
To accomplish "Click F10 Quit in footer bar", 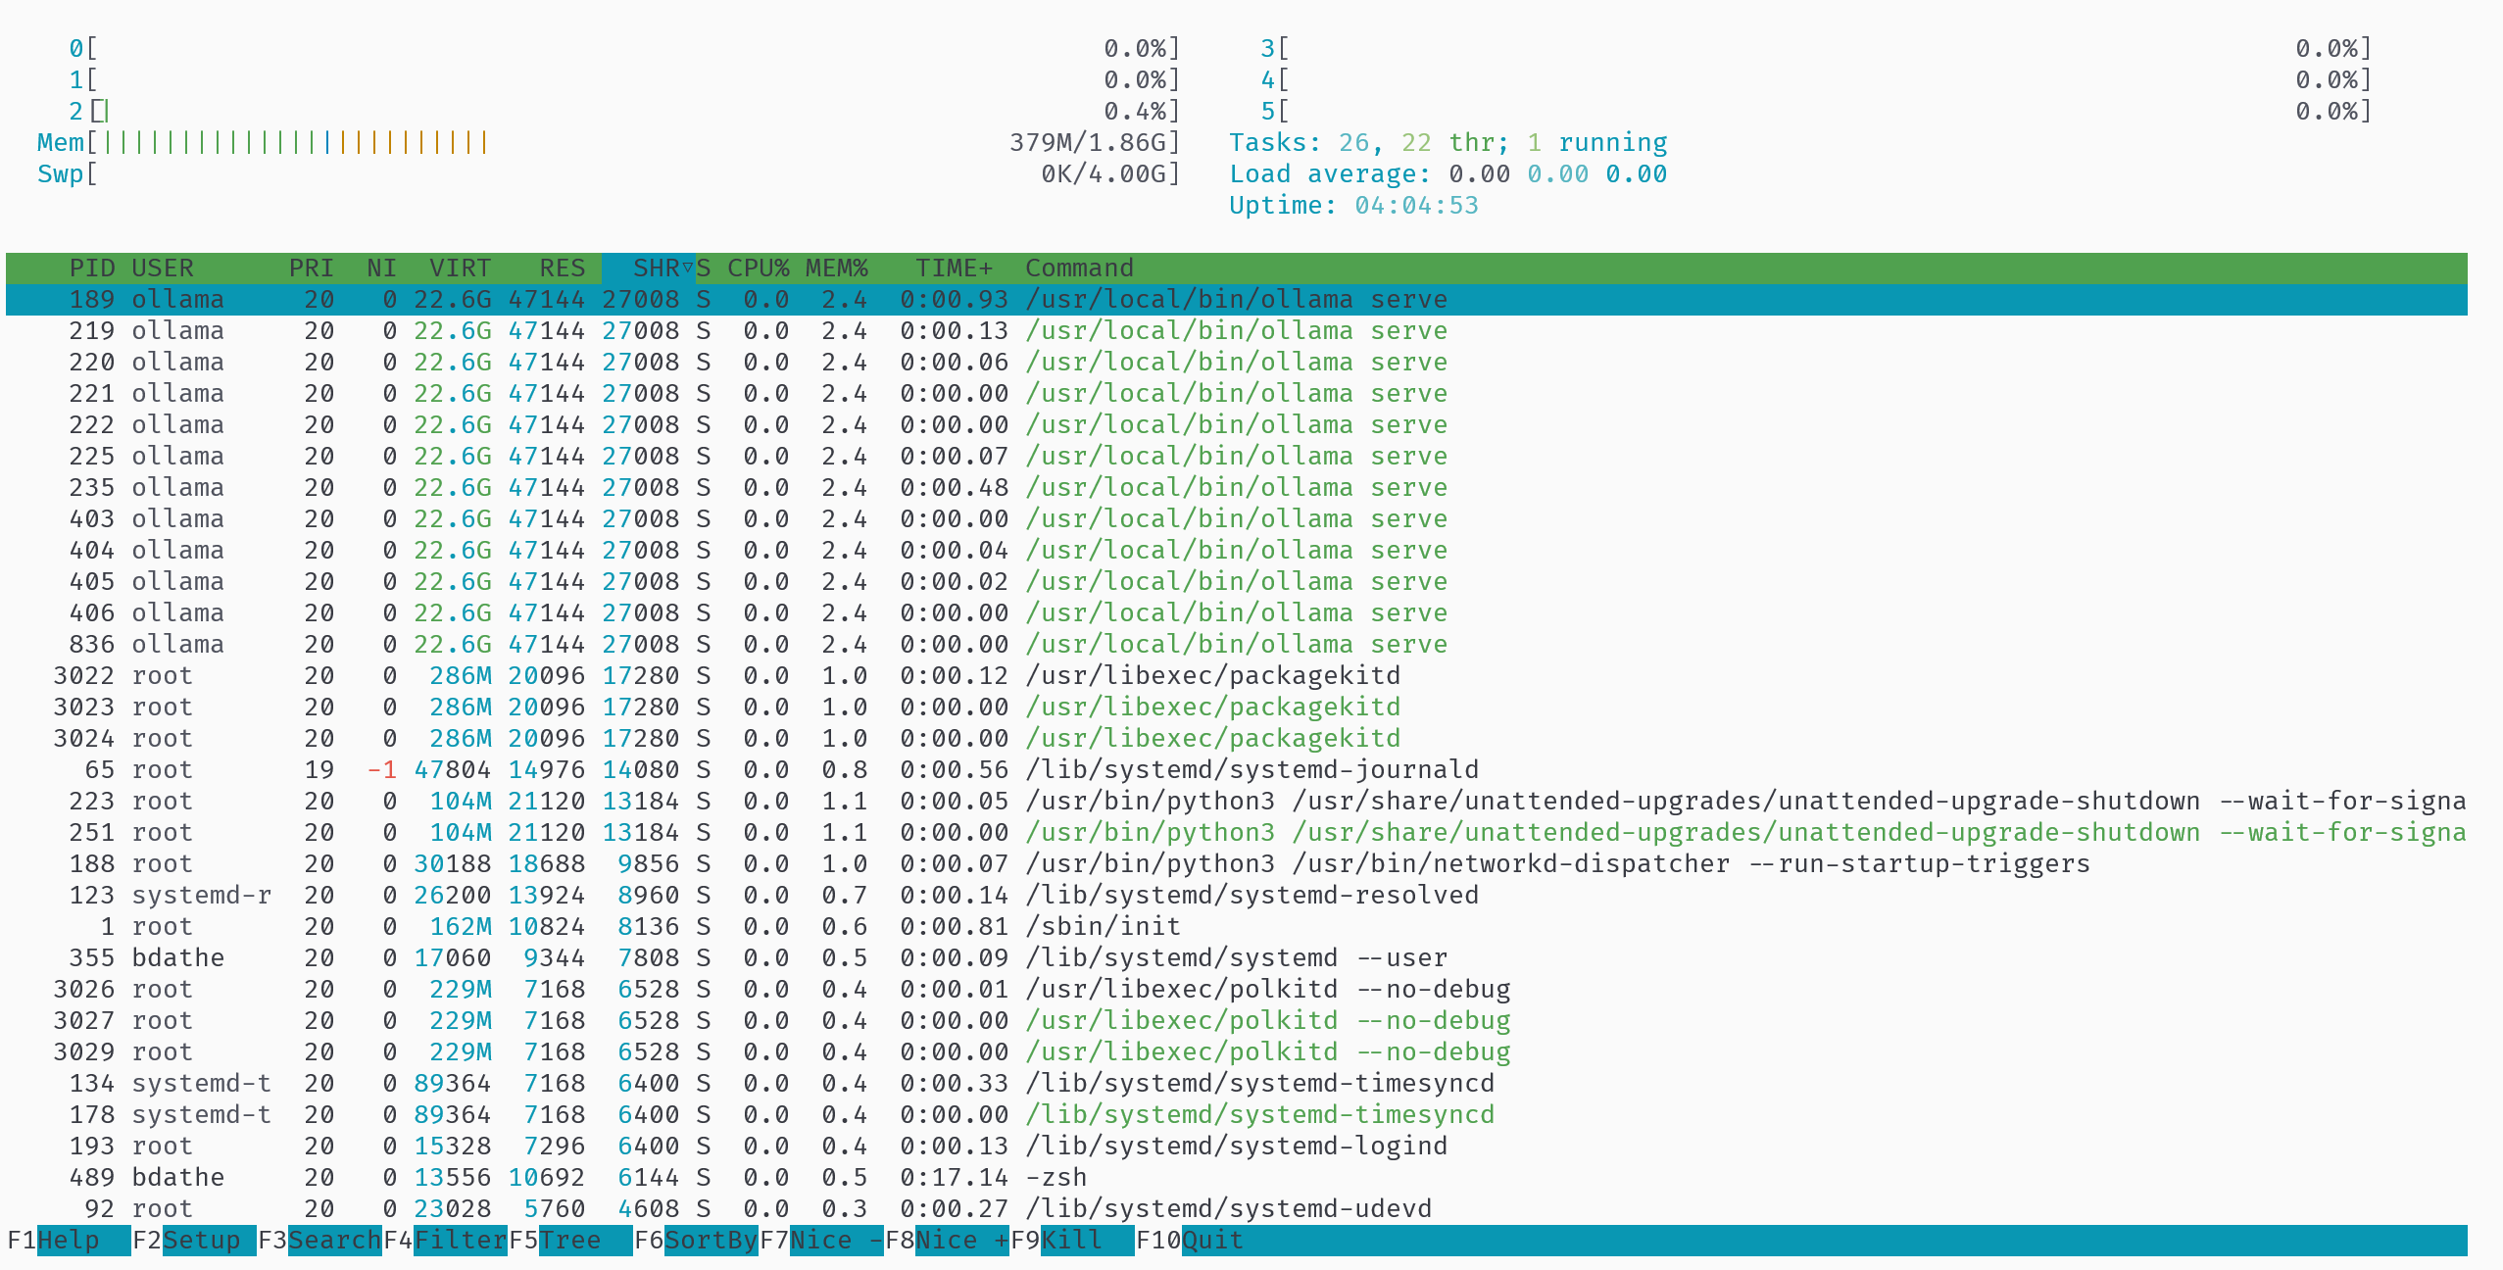I will (1190, 1240).
